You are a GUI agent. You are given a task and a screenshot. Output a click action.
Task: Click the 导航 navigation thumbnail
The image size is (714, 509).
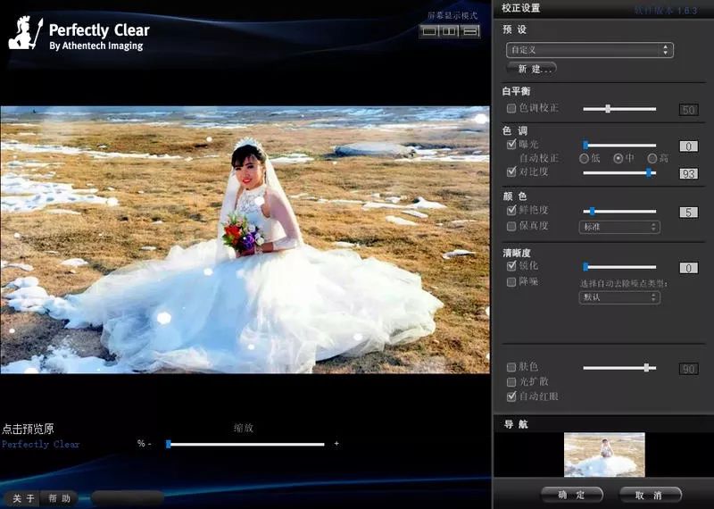[604, 455]
